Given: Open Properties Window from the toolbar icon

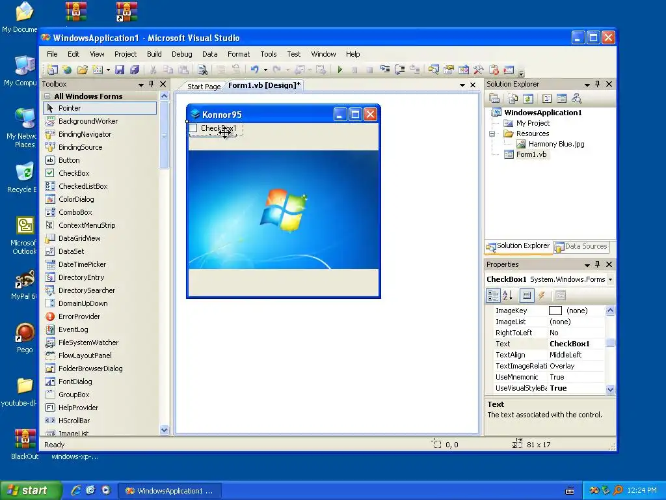Looking at the screenshot, I should click(449, 70).
